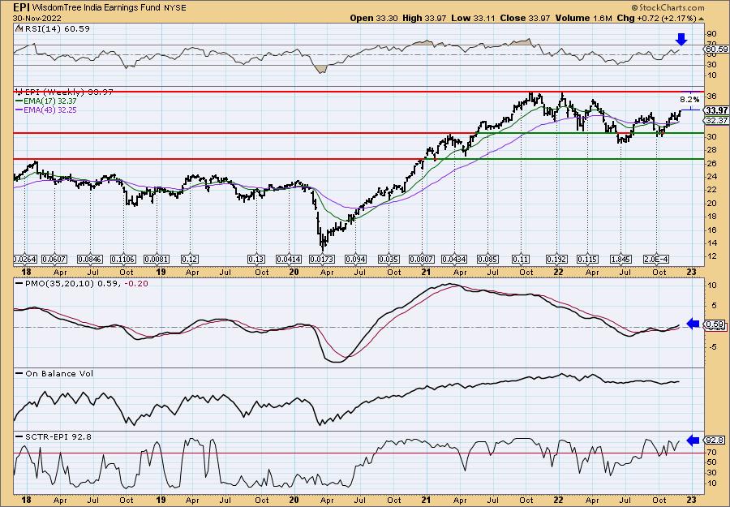Viewport: 730px width, 507px height.
Task: Click the 0.094 dividend label
Action: [x=355, y=259]
